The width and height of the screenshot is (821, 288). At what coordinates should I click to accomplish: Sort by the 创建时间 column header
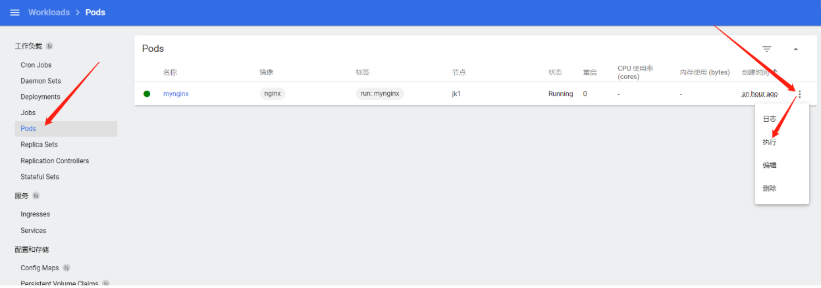click(x=759, y=72)
